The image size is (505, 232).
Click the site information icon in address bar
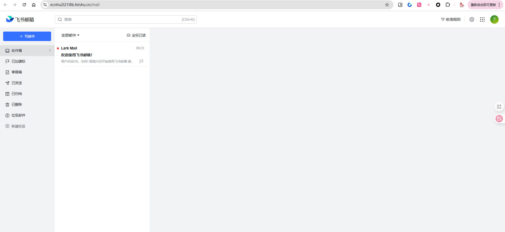pyautogui.click(x=45, y=5)
